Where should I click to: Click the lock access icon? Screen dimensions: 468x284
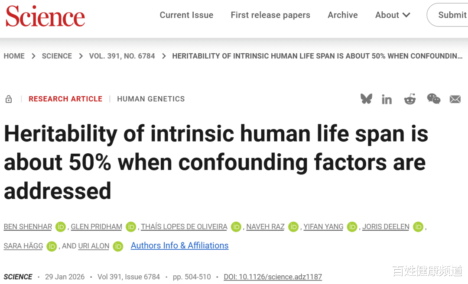tap(9, 99)
